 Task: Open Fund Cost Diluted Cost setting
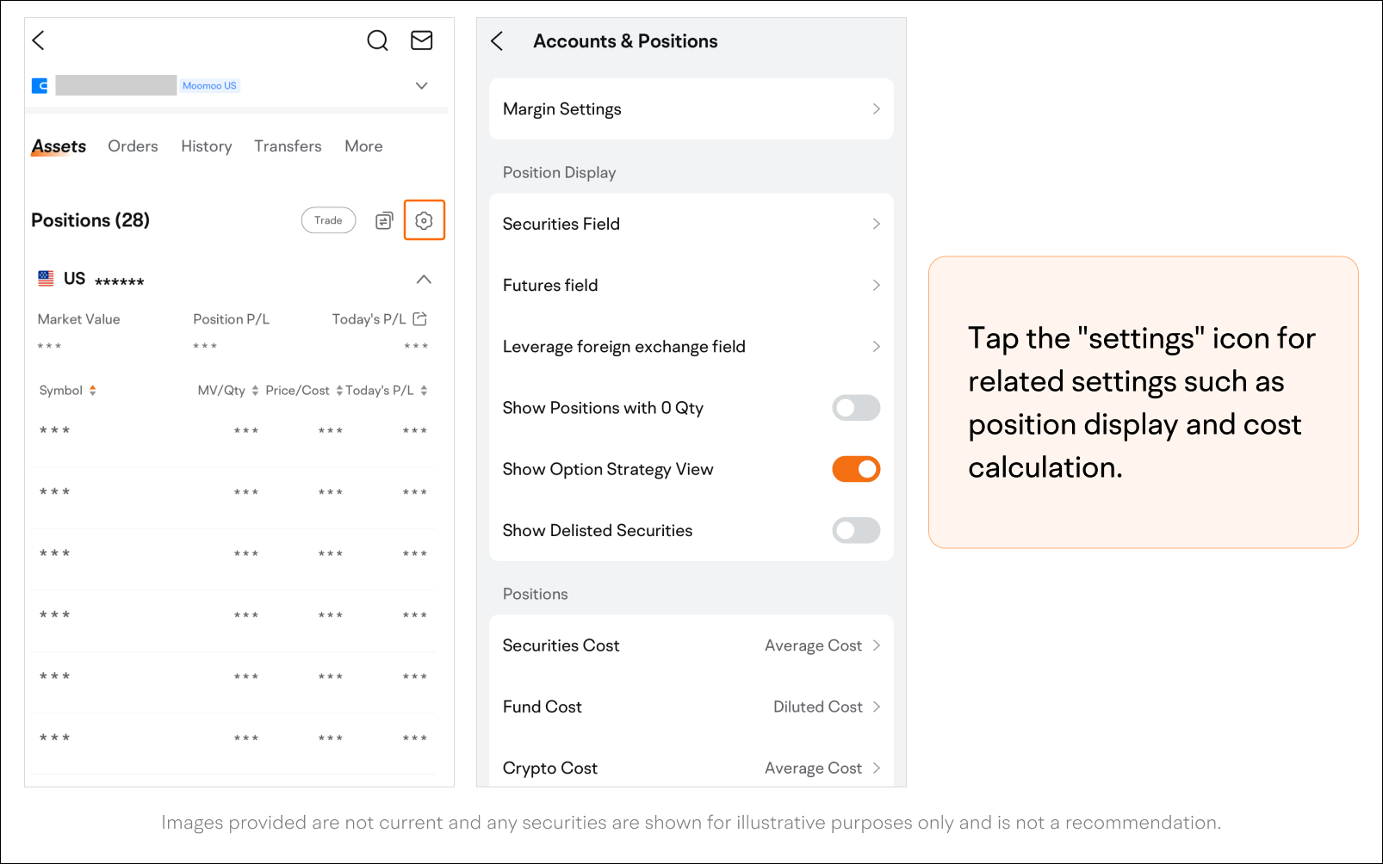691,707
